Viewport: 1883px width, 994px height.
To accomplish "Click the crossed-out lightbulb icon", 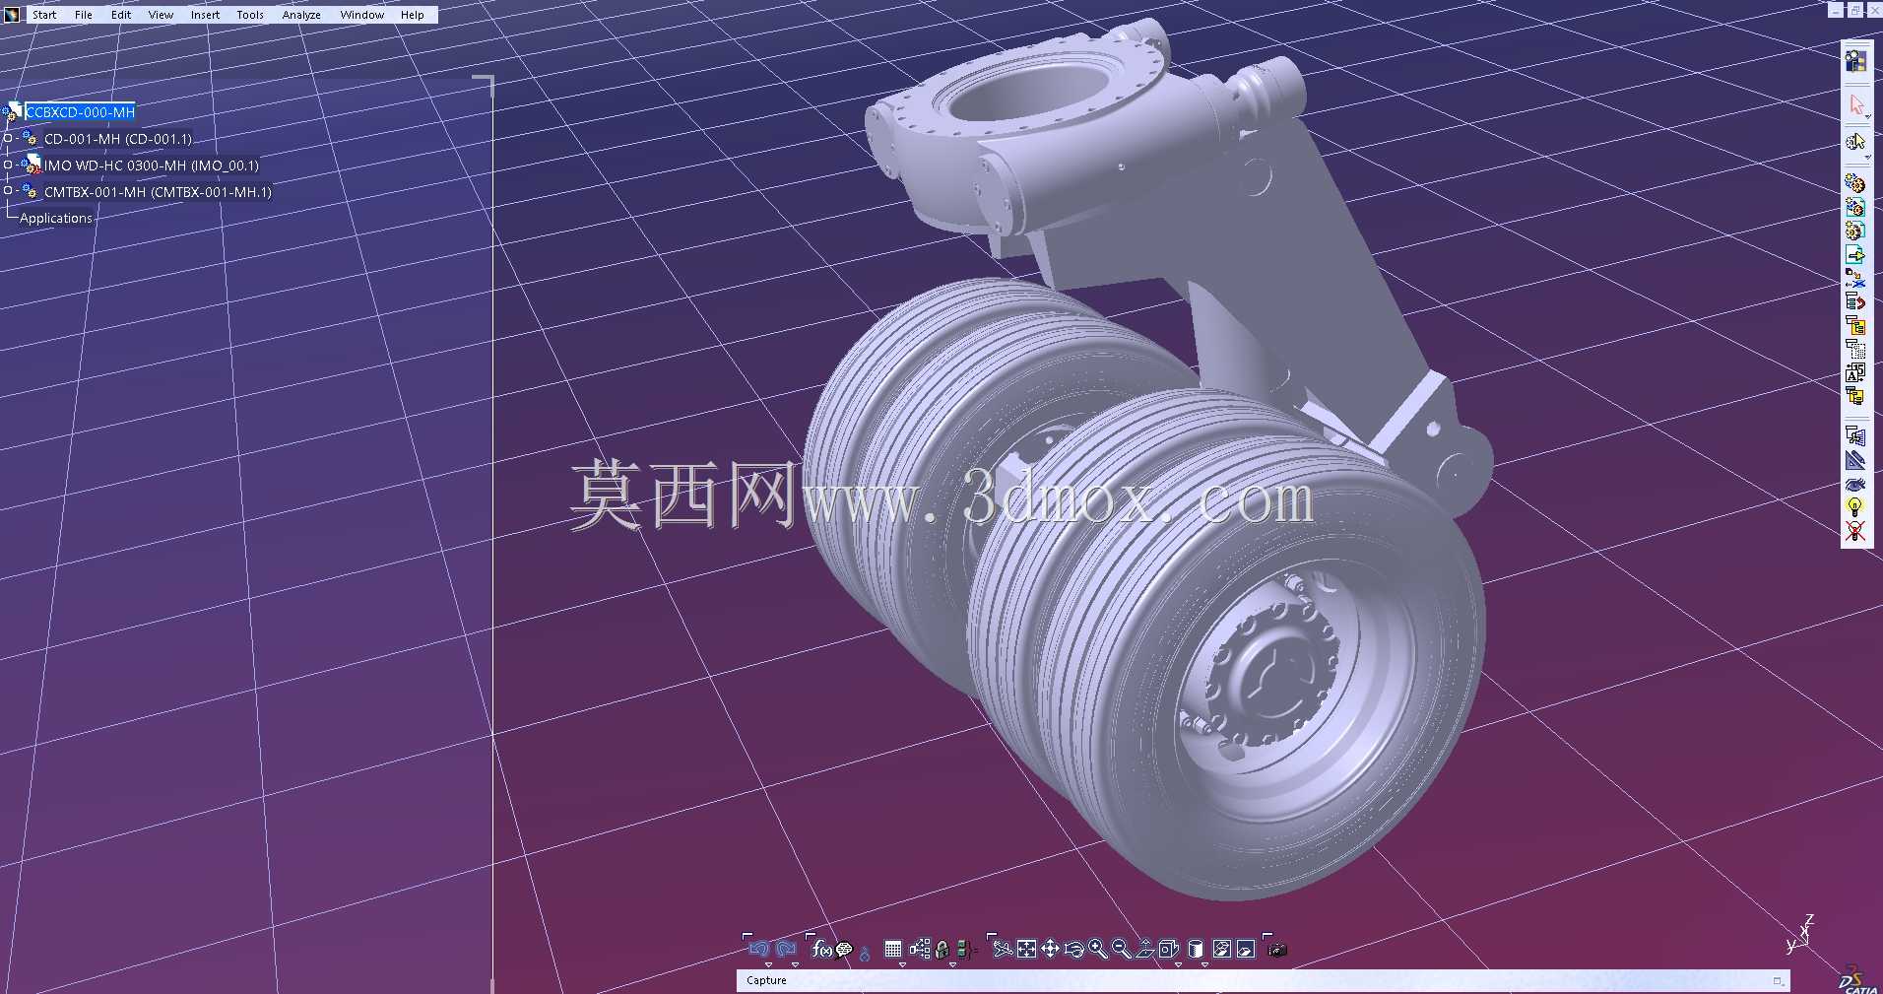I will 1855,532.
